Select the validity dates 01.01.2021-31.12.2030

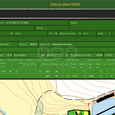coord(17,23)
